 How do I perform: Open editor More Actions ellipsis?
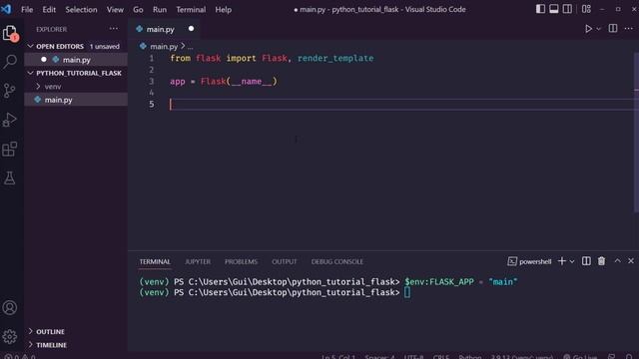(x=628, y=29)
